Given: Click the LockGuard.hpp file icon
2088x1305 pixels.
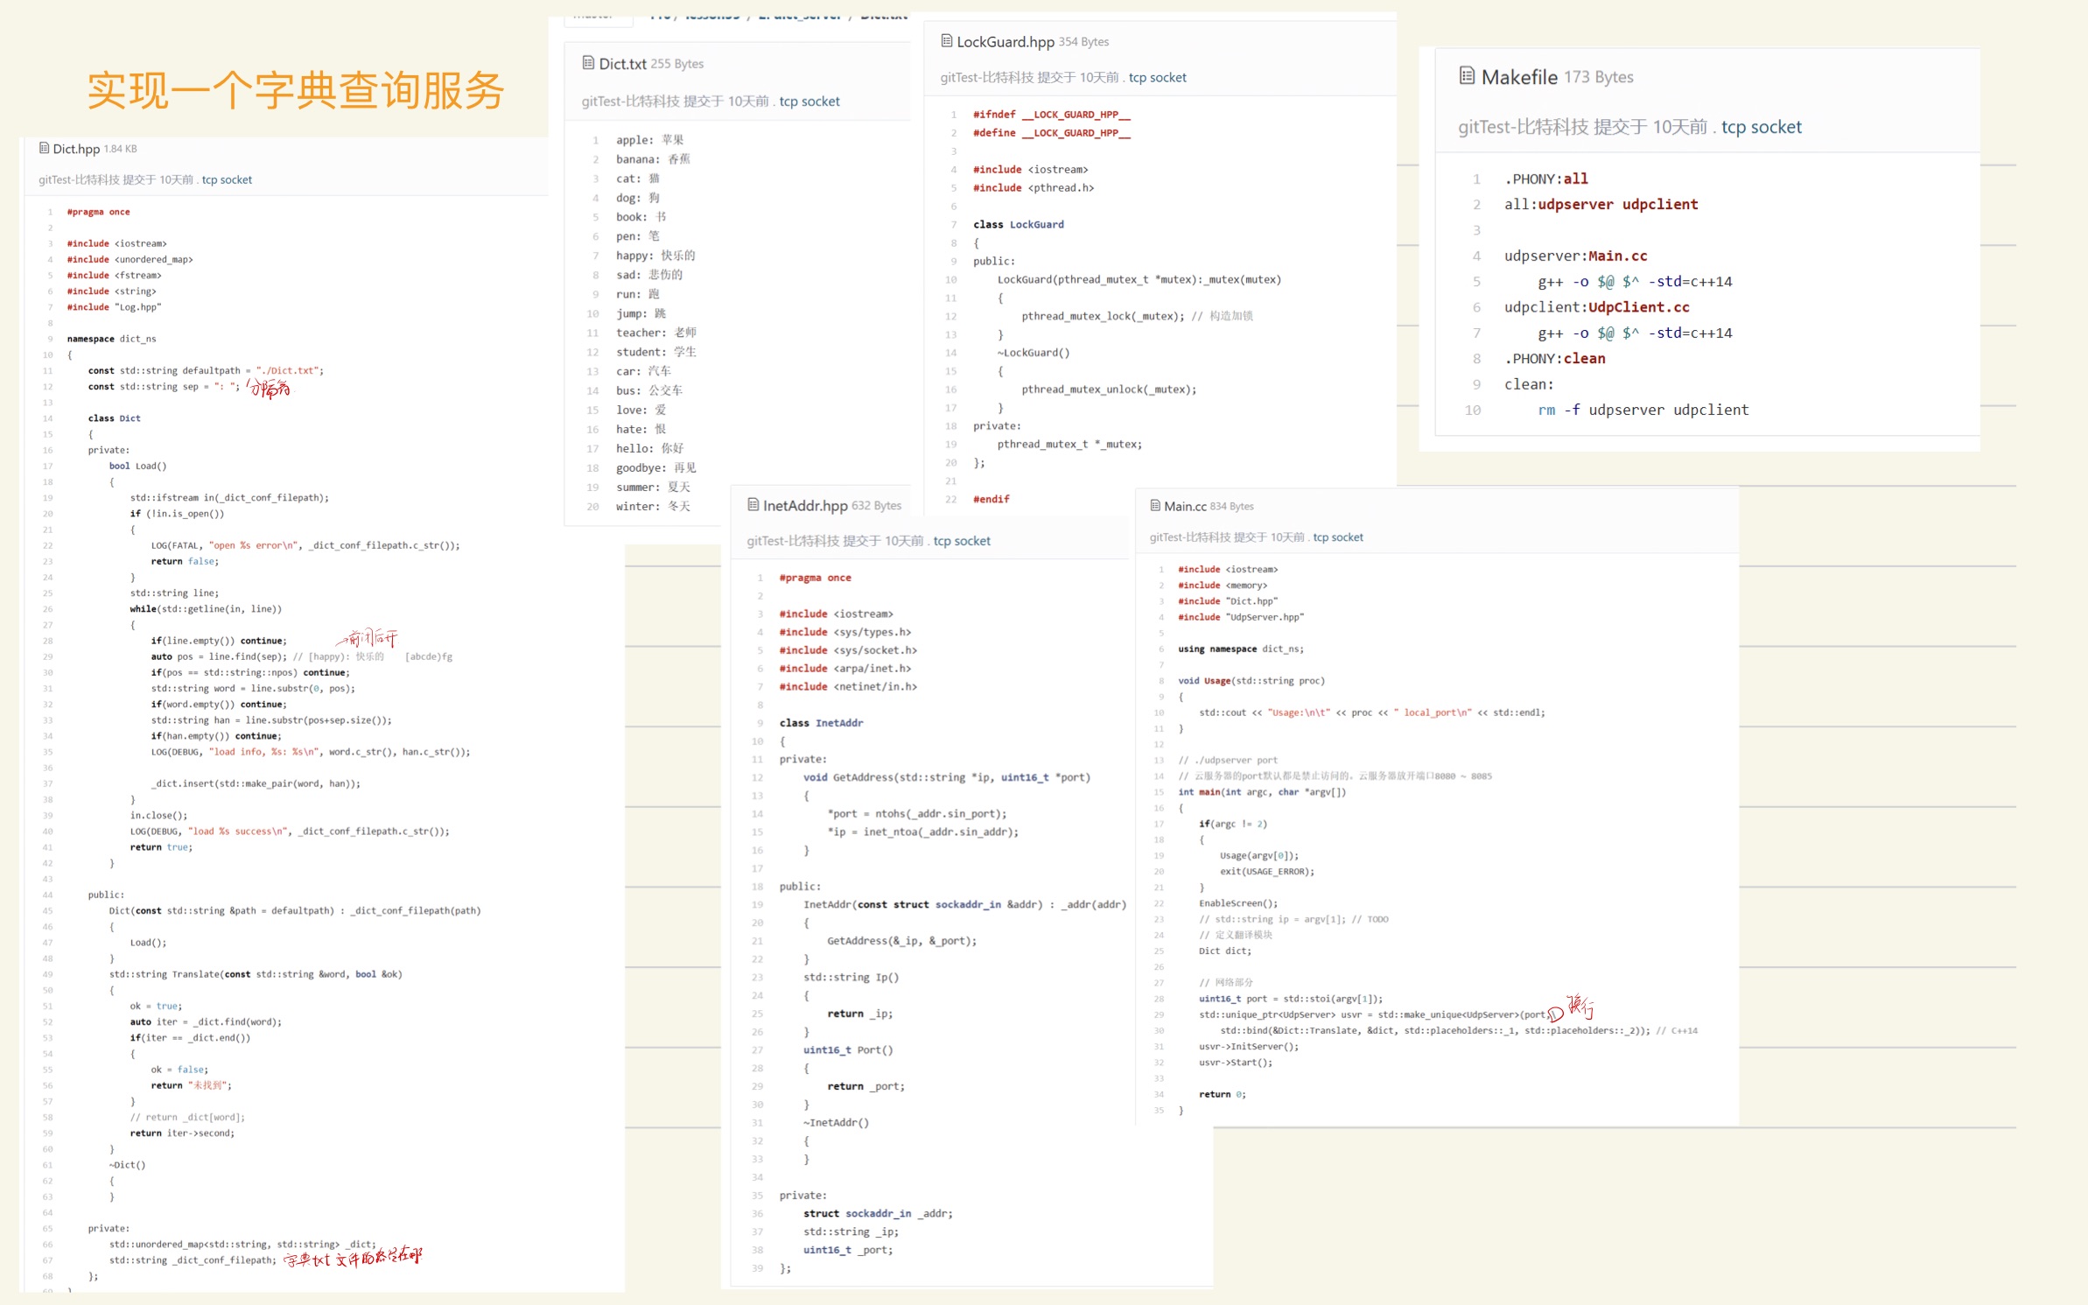Looking at the screenshot, I should (946, 41).
